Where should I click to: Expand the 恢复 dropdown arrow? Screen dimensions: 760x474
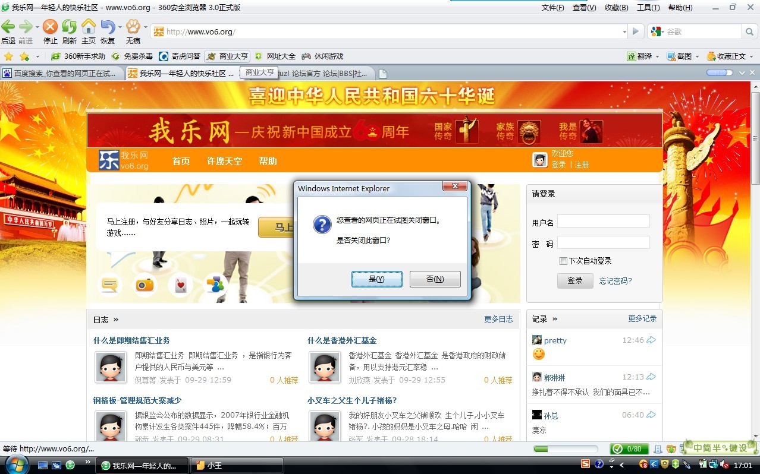click(120, 27)
